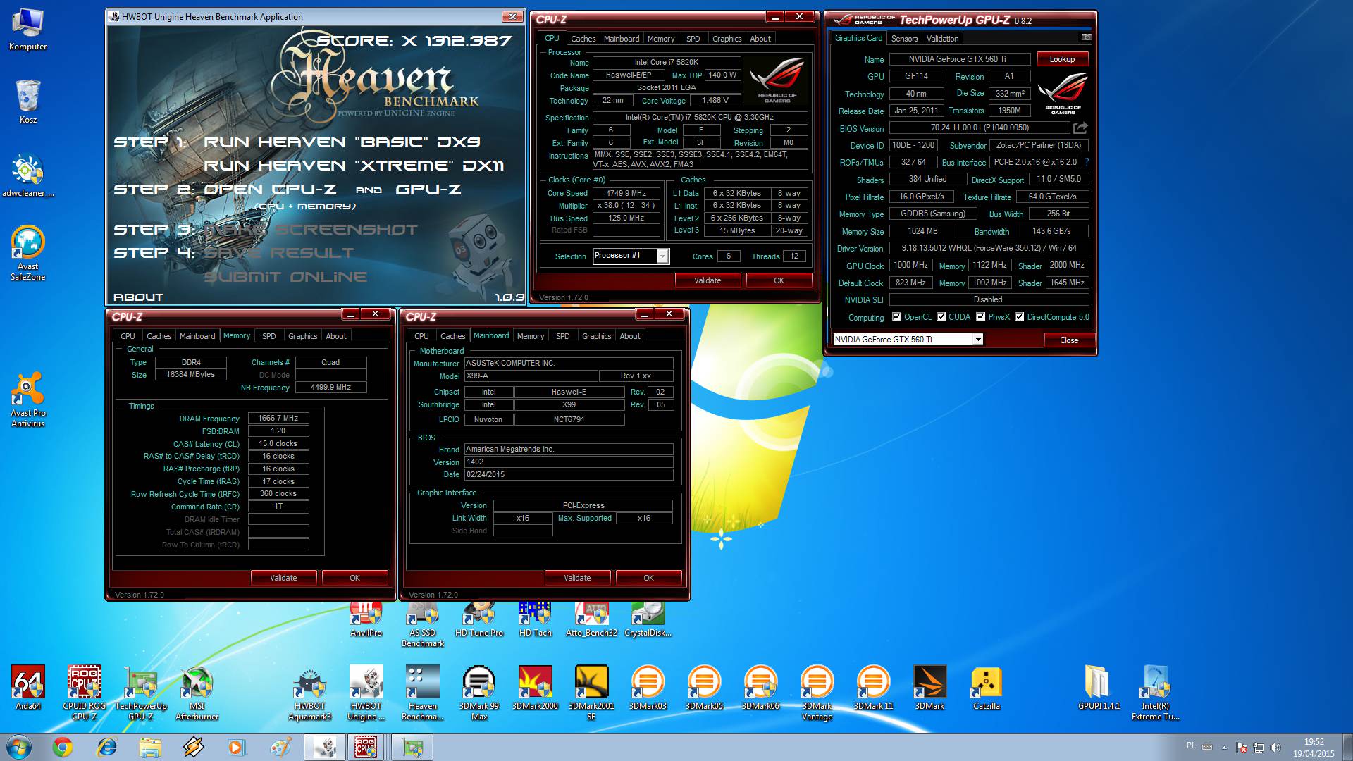Open Windows Start button
Image resolution: width=1353 pixels, height=761 pixels.
(x=18, y=747)
